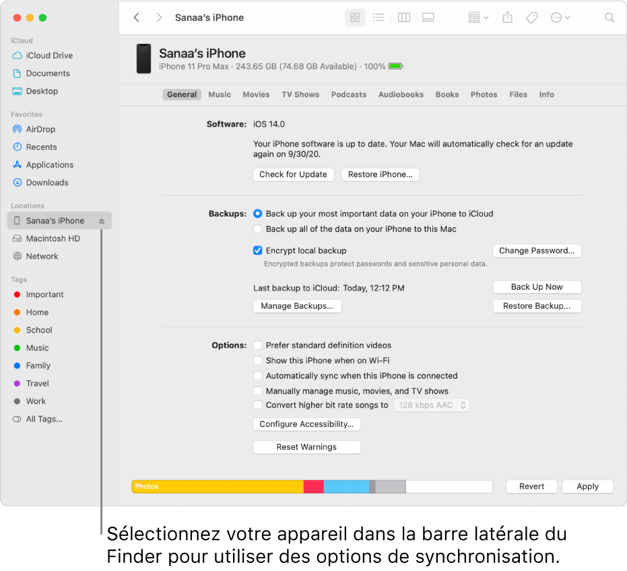Click the iPhone device image
Image resolution: width=627 pixels, height=571 pixels.
[143, 59]
